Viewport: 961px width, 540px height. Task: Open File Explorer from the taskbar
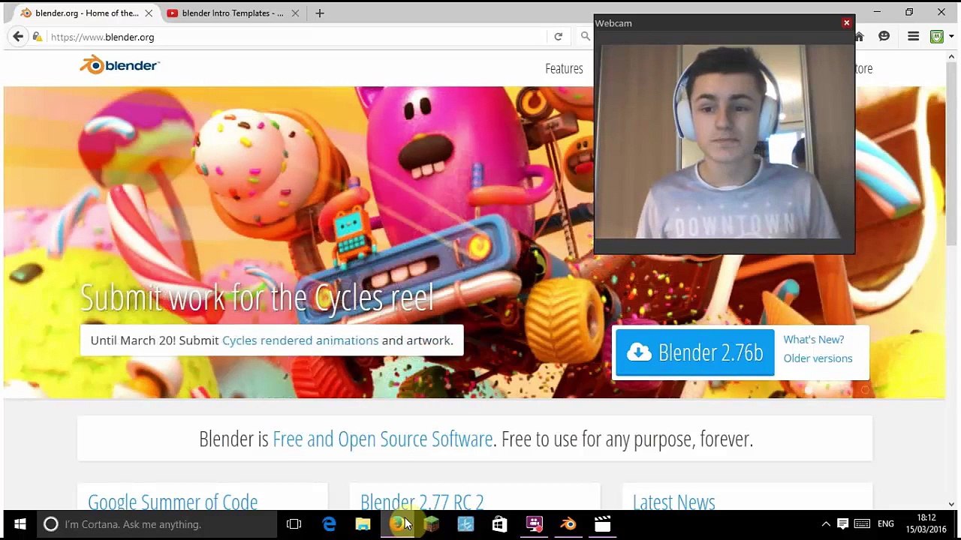[x=363, y=524]
